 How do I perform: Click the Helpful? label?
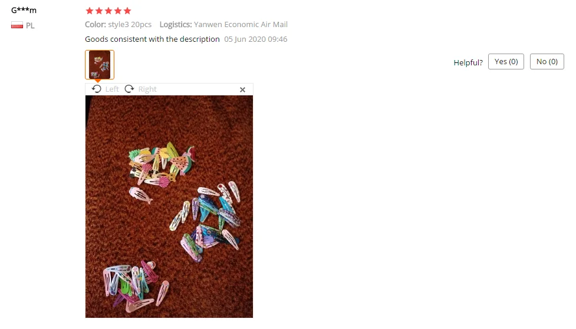[468, 63]
